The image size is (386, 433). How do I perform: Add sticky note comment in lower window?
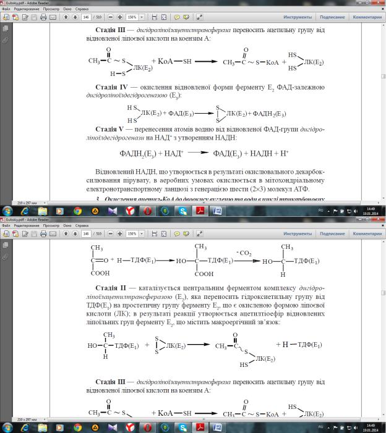pos(177,234)
